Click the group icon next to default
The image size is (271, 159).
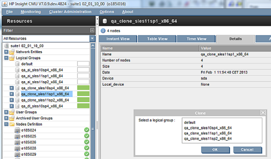[x=18, y=64]
